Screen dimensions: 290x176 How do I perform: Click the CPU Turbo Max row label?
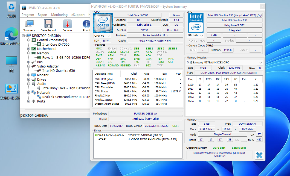(x=104, y=87)
